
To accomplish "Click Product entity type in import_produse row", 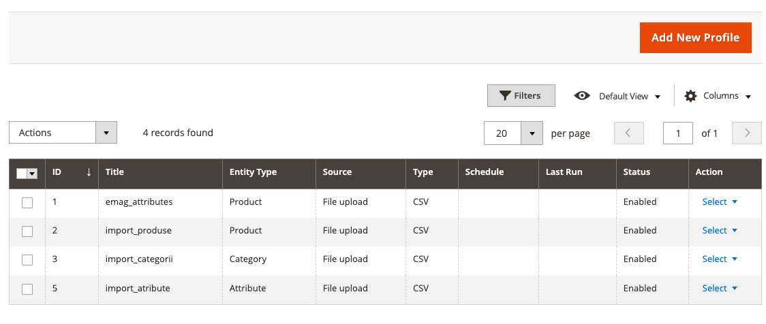I will tap(246, 230).
